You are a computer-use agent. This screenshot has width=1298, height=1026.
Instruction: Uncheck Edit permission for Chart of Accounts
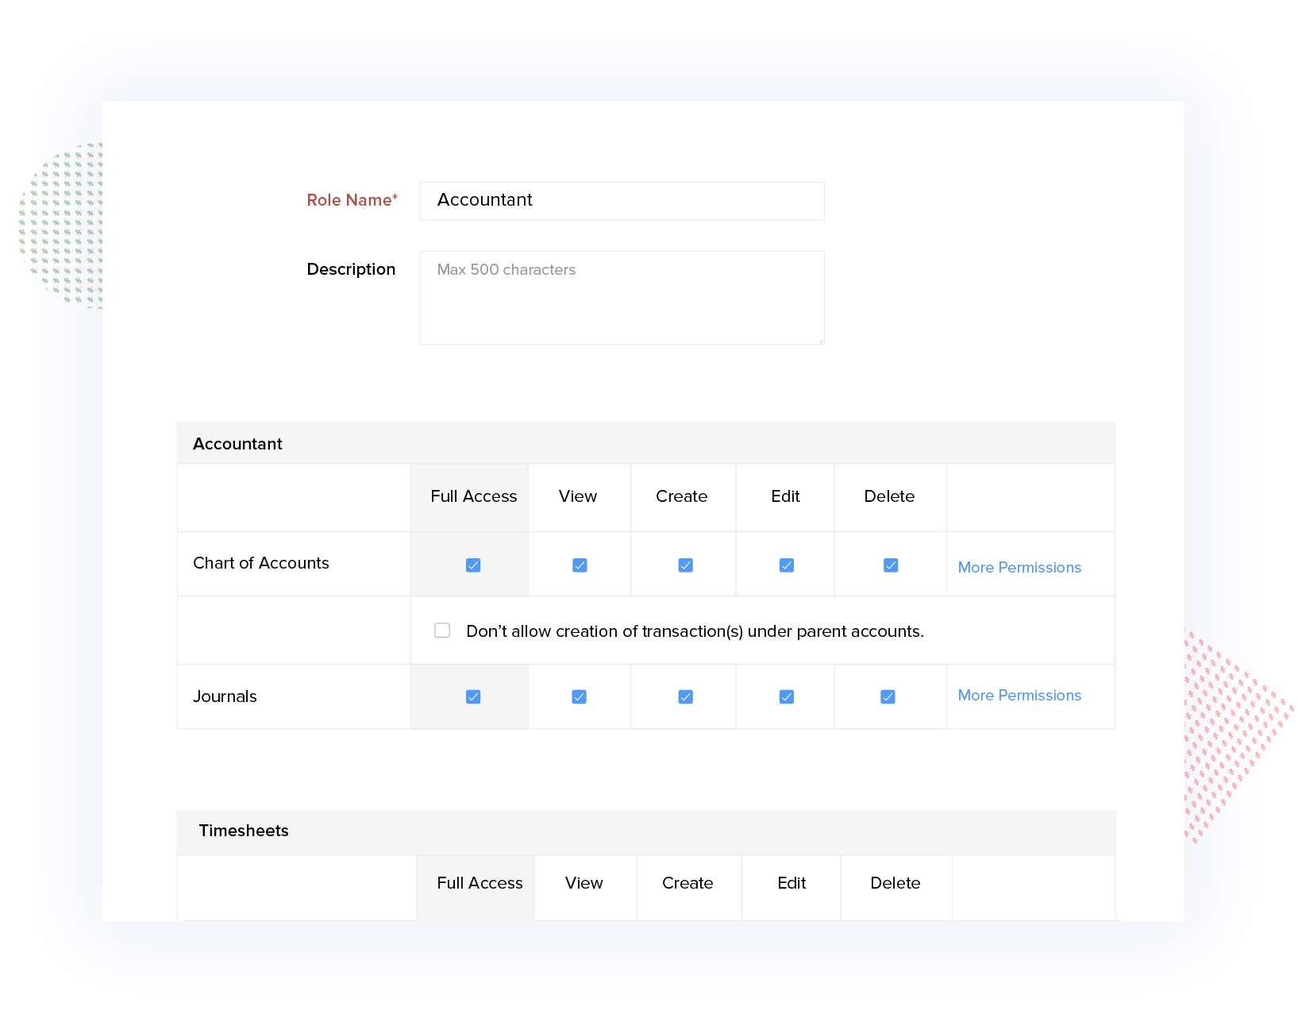(x=785, y=565)
